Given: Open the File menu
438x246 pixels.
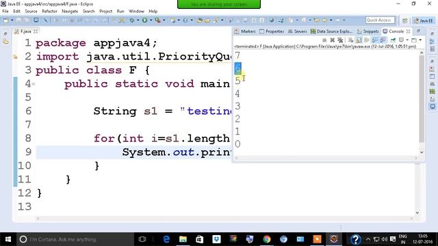Looking at the screenshot, I should pyautogui.click(x=5, y=11).
